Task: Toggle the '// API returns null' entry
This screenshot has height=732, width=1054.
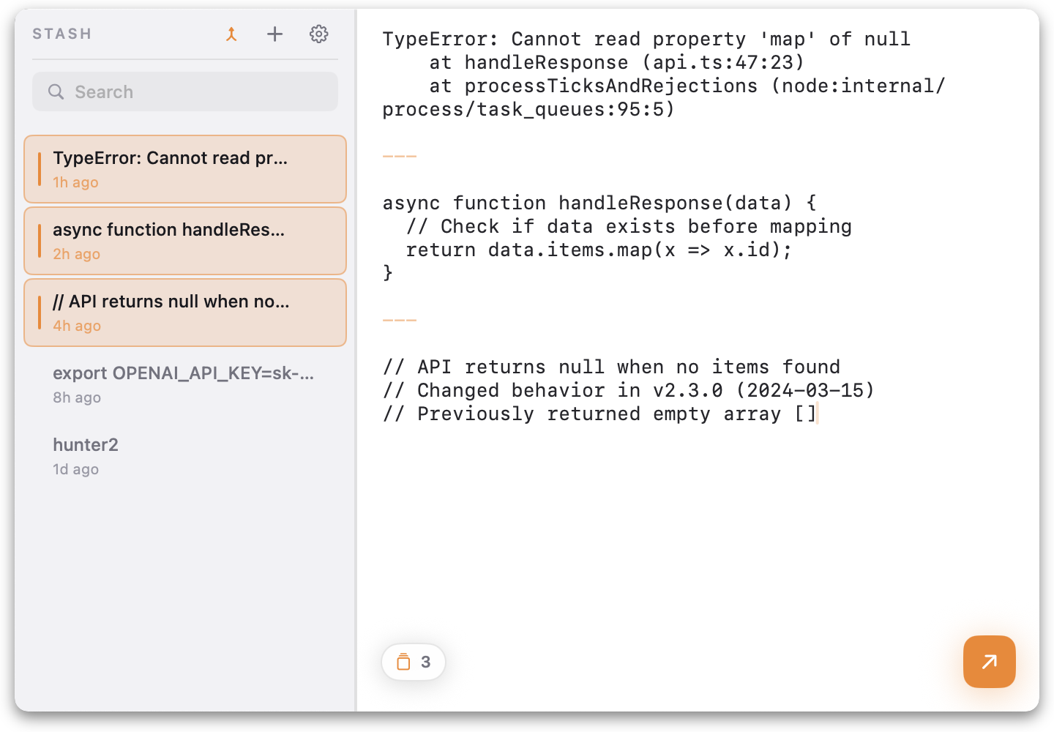Action: point(184,313)
